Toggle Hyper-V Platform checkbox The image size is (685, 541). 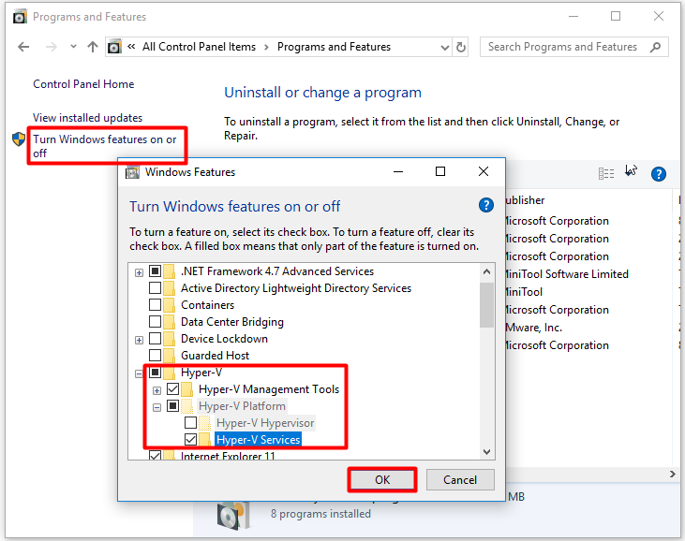pos(173,406)
